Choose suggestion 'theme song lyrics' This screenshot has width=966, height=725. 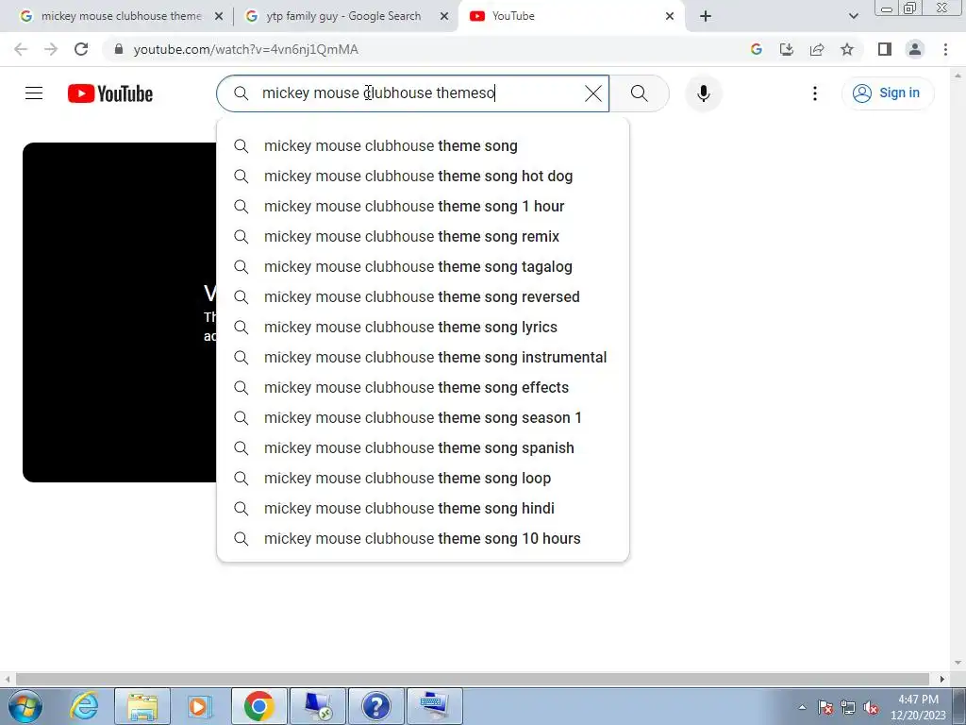click(423, 328)
